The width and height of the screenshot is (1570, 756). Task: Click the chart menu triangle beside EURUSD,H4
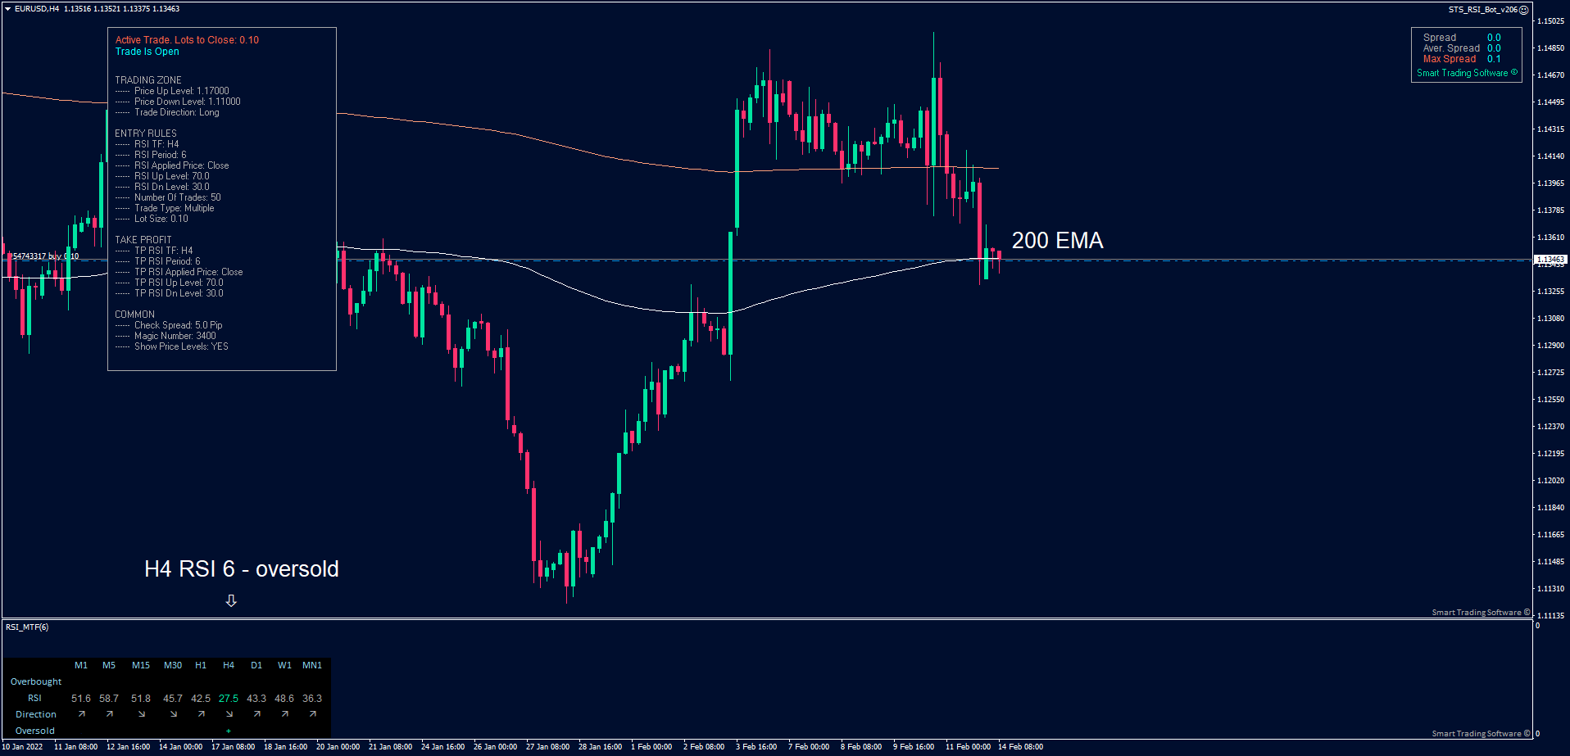(x=7, y=9)
